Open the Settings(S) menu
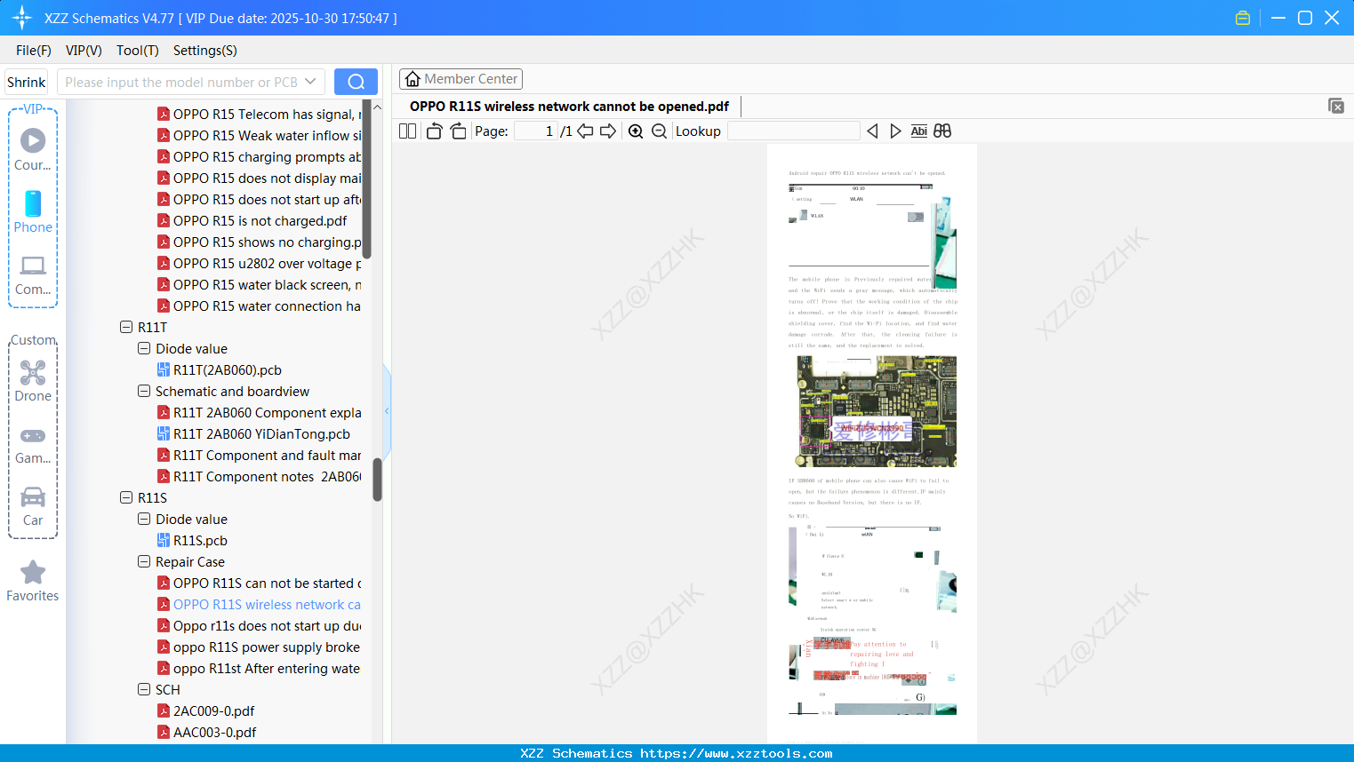Viewport: 1354px width, 762px height. point(205,51)
